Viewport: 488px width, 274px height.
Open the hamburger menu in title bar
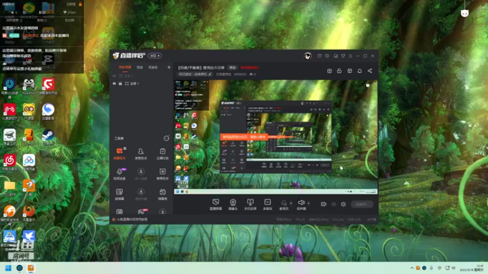(350, 56)
